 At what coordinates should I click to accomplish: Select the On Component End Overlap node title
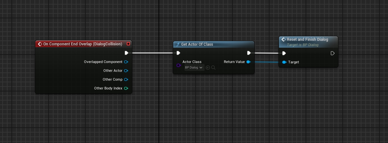(x=82, y=44)
